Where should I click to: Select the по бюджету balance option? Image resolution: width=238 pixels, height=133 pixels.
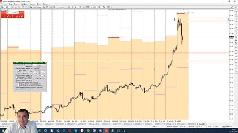pos(34,79)
